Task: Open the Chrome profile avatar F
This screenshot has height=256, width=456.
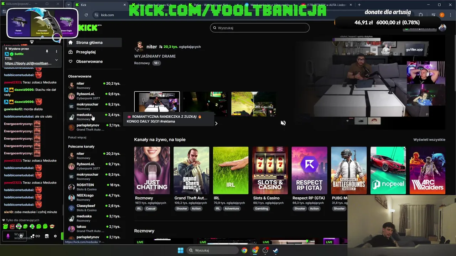Action: click(442, 15)
